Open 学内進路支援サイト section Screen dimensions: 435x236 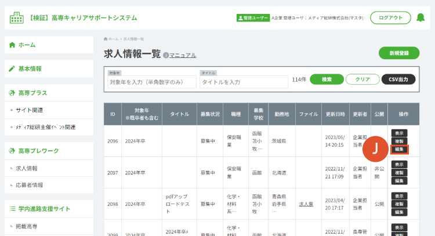coord(49,209)
